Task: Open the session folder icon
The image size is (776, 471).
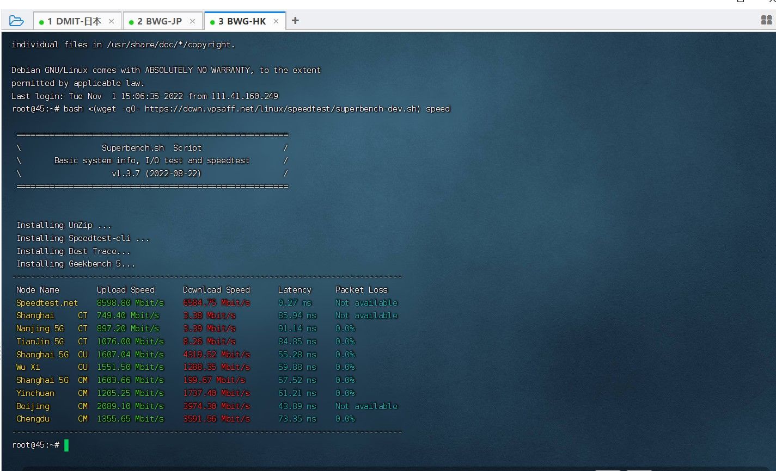Action: pos(16,21)
